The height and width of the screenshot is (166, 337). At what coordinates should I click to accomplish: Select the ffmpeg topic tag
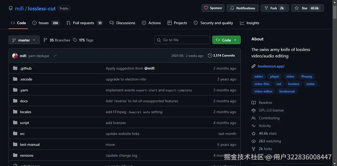pyautogui.click(x=307, y=76)
